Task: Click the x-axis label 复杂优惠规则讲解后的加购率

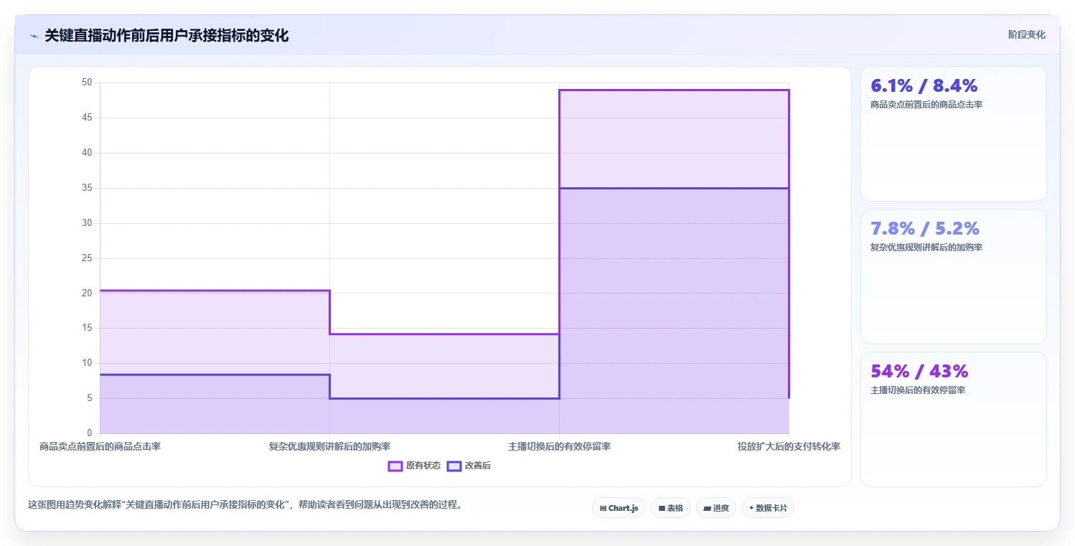Action: click(x=329, y=446)
